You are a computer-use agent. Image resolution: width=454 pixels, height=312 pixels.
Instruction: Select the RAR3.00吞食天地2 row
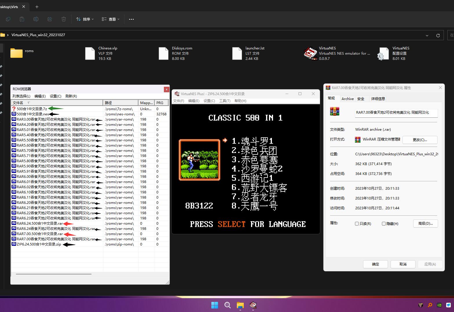pos(90,119)
